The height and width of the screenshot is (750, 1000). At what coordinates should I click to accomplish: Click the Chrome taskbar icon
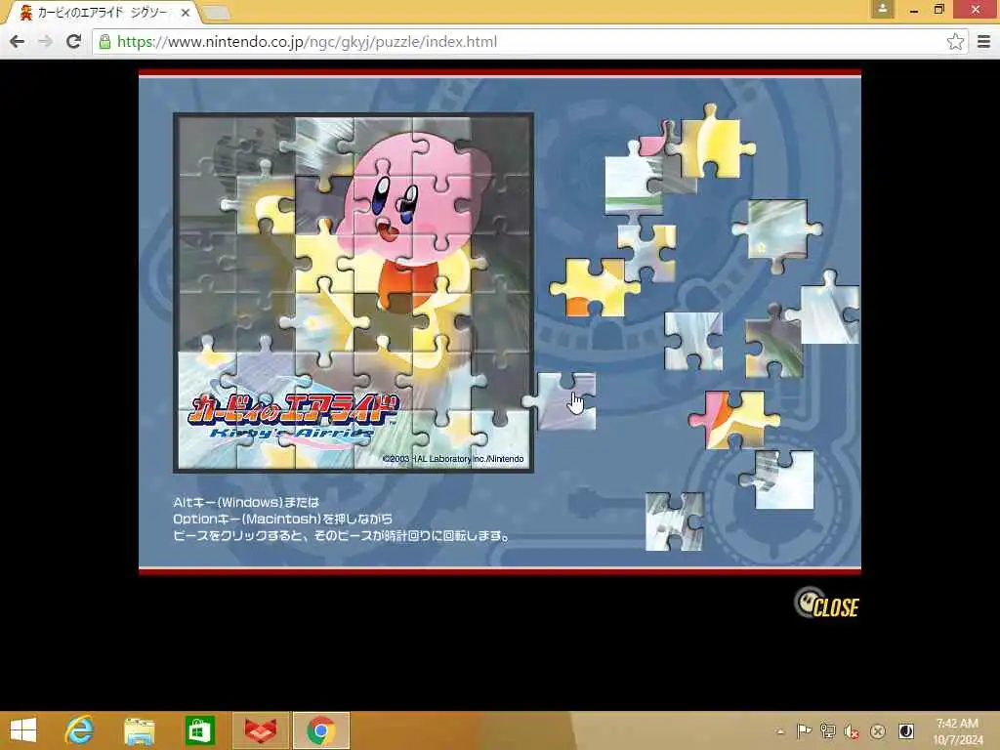[x=320, y=730]
